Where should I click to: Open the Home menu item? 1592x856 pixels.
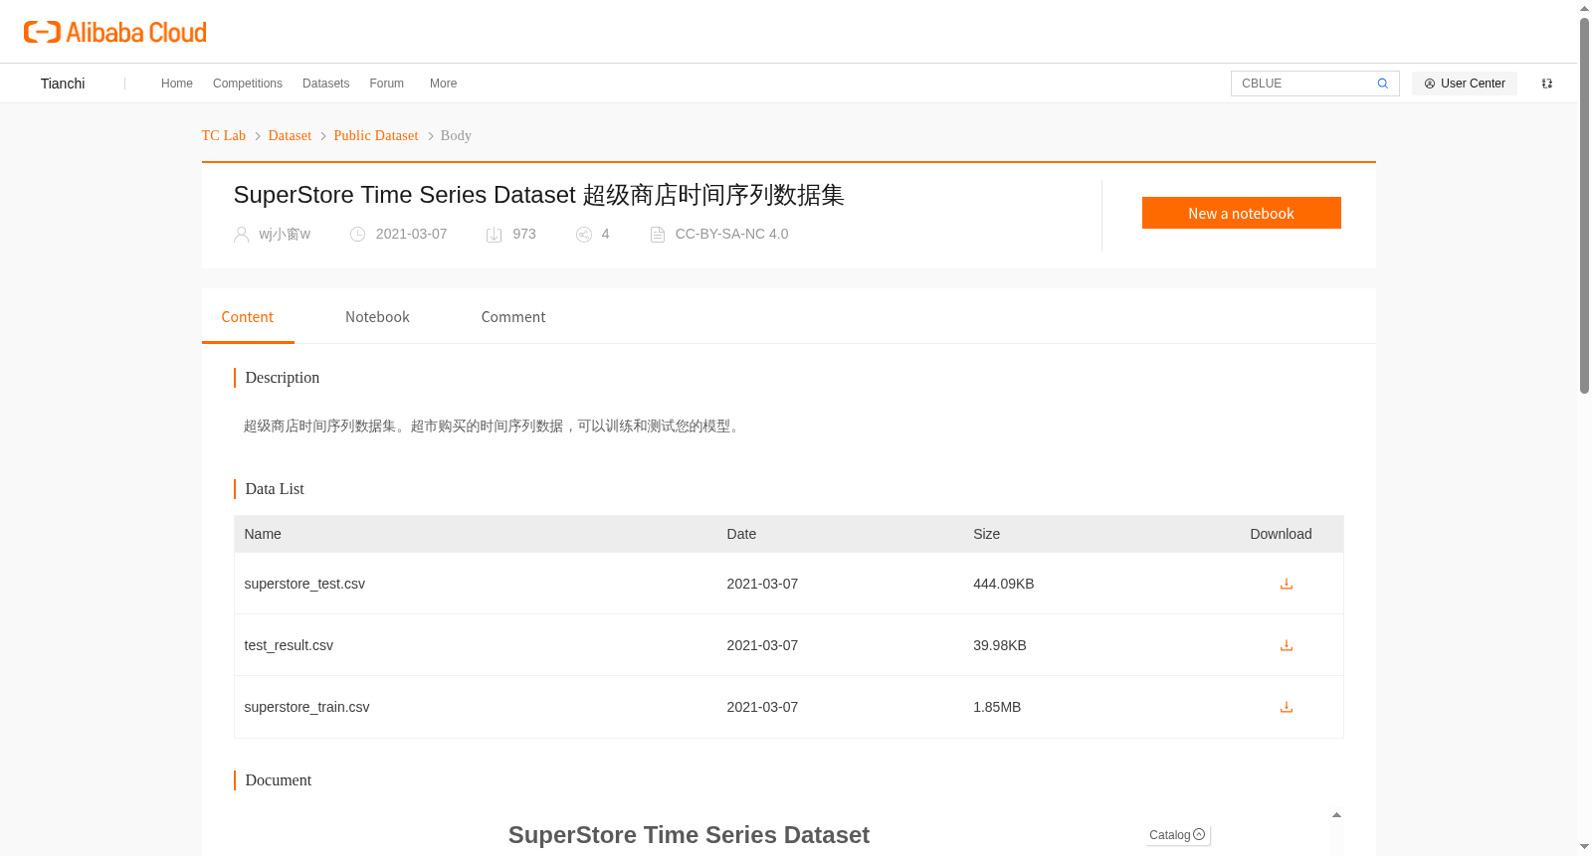(177, 84)
